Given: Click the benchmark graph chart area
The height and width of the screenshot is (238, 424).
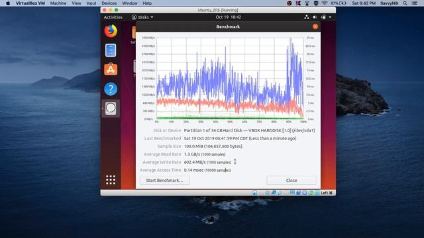Looking at the screenshot, I should 230,78.
